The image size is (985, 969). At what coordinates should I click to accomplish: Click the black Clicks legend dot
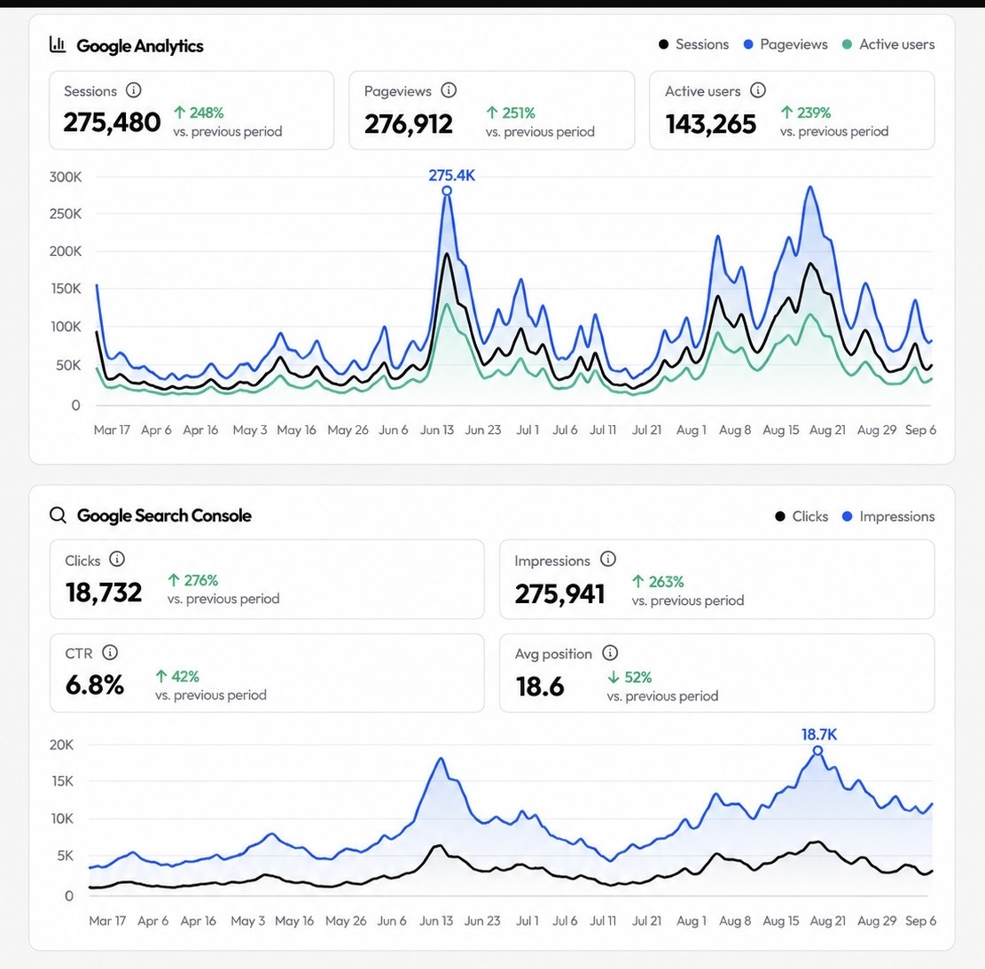coord(780,516)
